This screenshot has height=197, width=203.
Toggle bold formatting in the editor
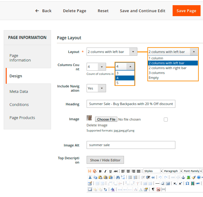click(100, 171)
